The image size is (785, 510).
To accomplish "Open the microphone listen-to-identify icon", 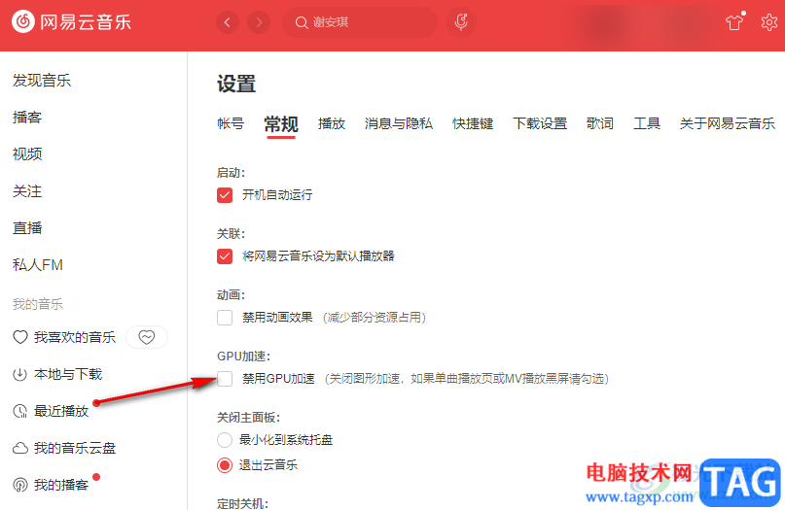I will 460,22.
